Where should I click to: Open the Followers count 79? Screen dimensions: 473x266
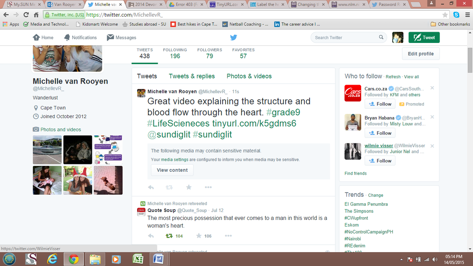(210, 53)
